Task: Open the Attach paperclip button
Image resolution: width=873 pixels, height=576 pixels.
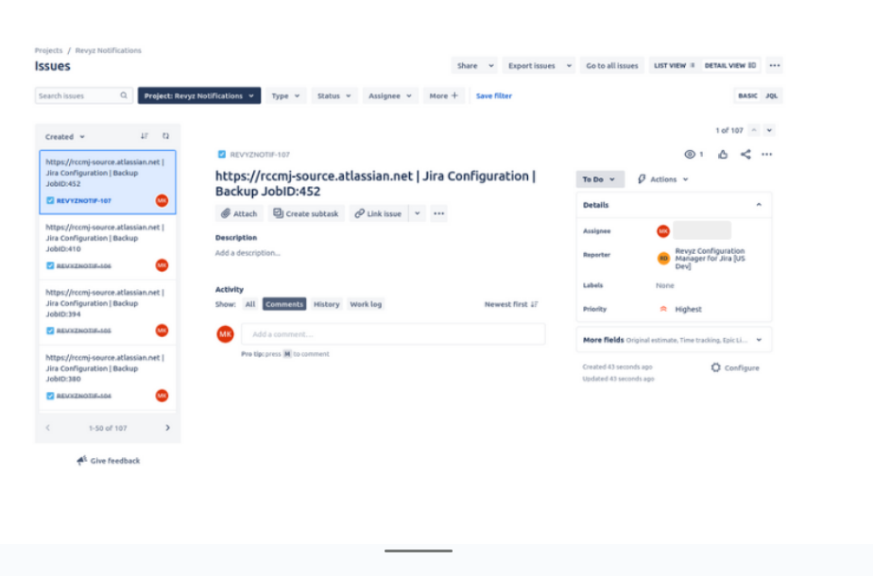Action: [239, 213]
